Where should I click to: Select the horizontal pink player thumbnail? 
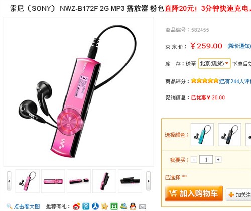click(x=53, y=181)
